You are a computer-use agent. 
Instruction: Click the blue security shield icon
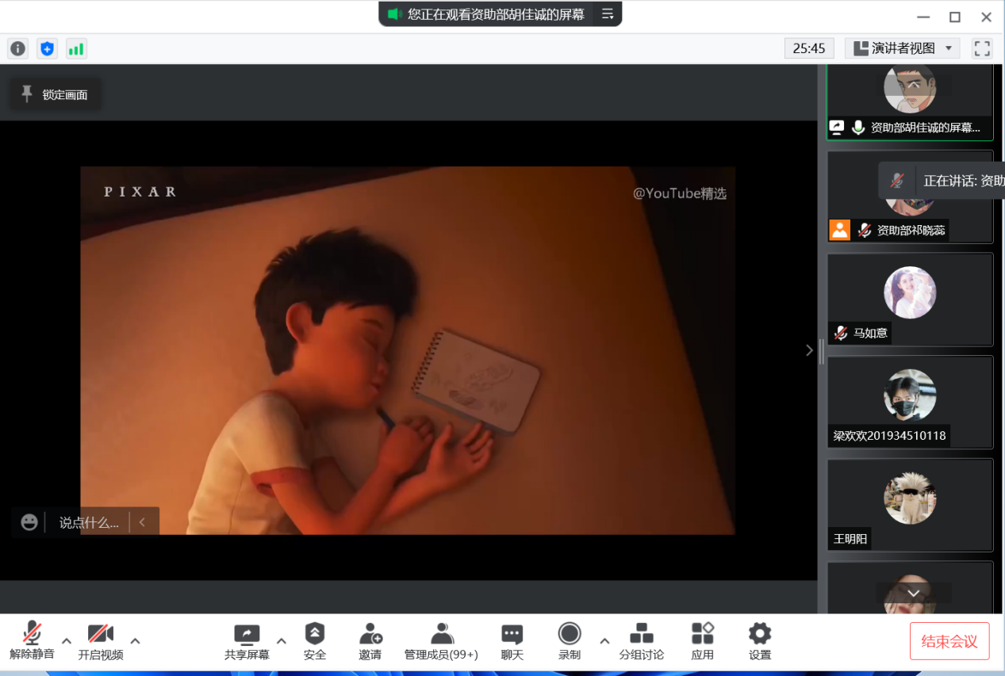click(48, 48)
